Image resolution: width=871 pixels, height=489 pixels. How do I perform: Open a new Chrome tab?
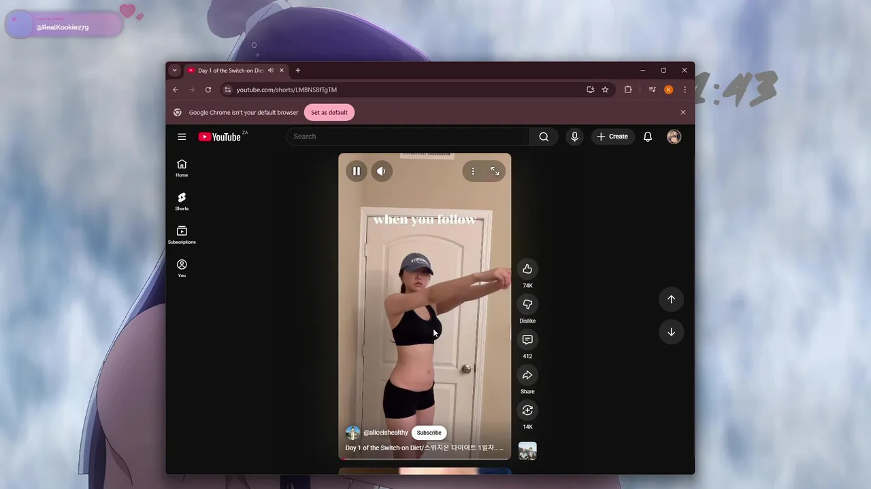click(x=297, y=71)
